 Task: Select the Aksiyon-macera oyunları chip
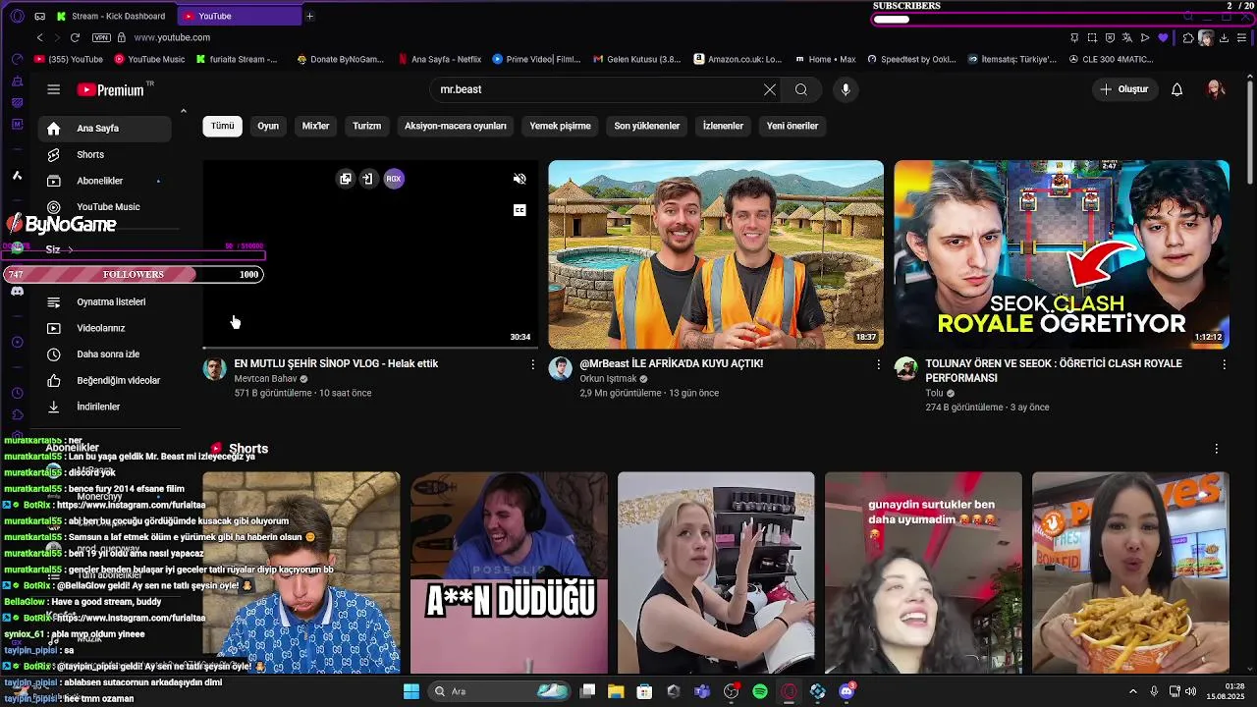pyautogui.click(x=456, y=126)
